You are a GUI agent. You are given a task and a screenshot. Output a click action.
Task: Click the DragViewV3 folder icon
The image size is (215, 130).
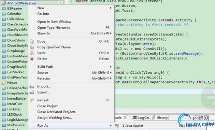(x=4, y=67)
